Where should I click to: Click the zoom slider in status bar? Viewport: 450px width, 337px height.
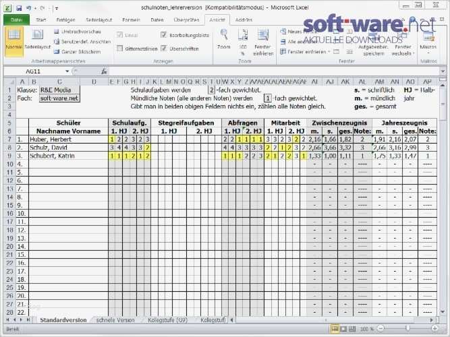[407, 329]
